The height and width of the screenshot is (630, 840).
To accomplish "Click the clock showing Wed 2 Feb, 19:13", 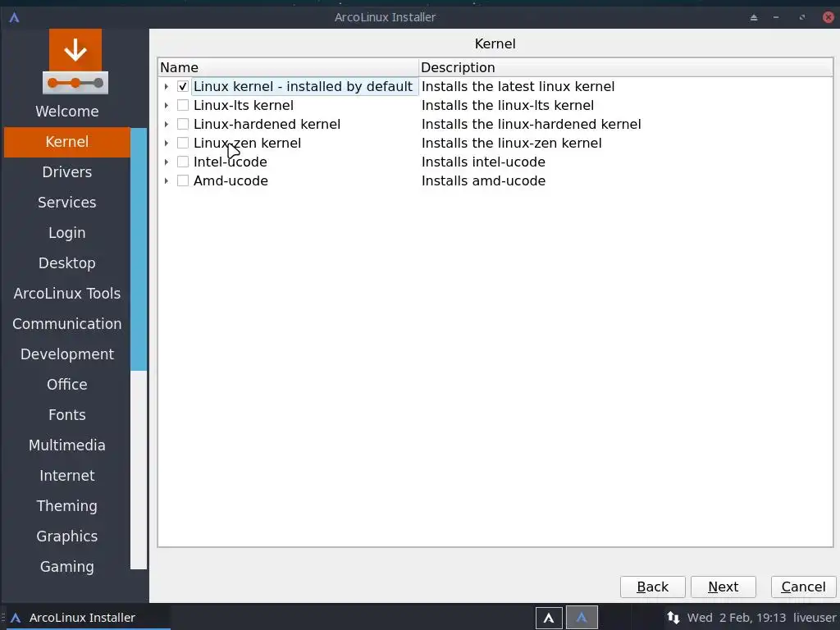I will pos(737,618).
